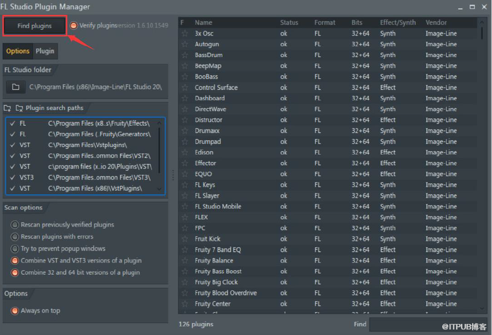Favorite the FPC plugin star
The image size is (492, 335).
(185, 228)
